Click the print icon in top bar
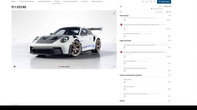This screenshot has width=197, height=110. point(151,2)
